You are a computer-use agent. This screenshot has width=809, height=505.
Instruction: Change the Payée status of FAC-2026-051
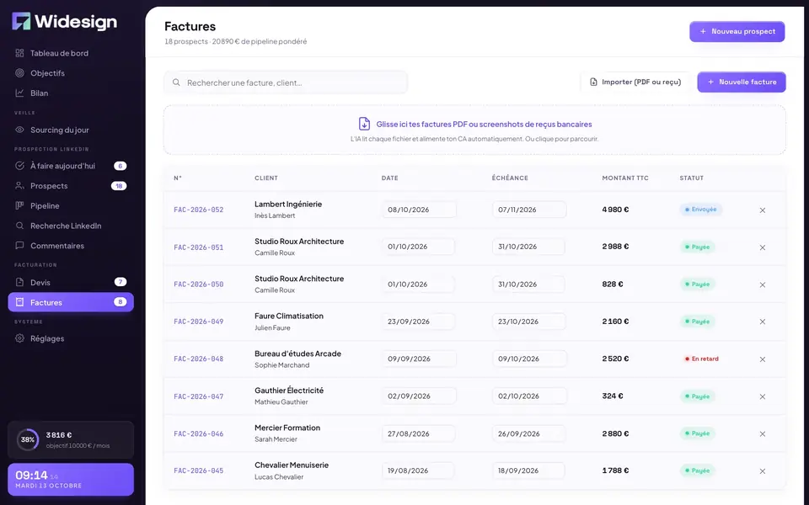[x=697, y=247]
